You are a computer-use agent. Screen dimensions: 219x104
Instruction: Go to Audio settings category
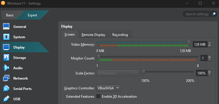[x=25, y=68]
